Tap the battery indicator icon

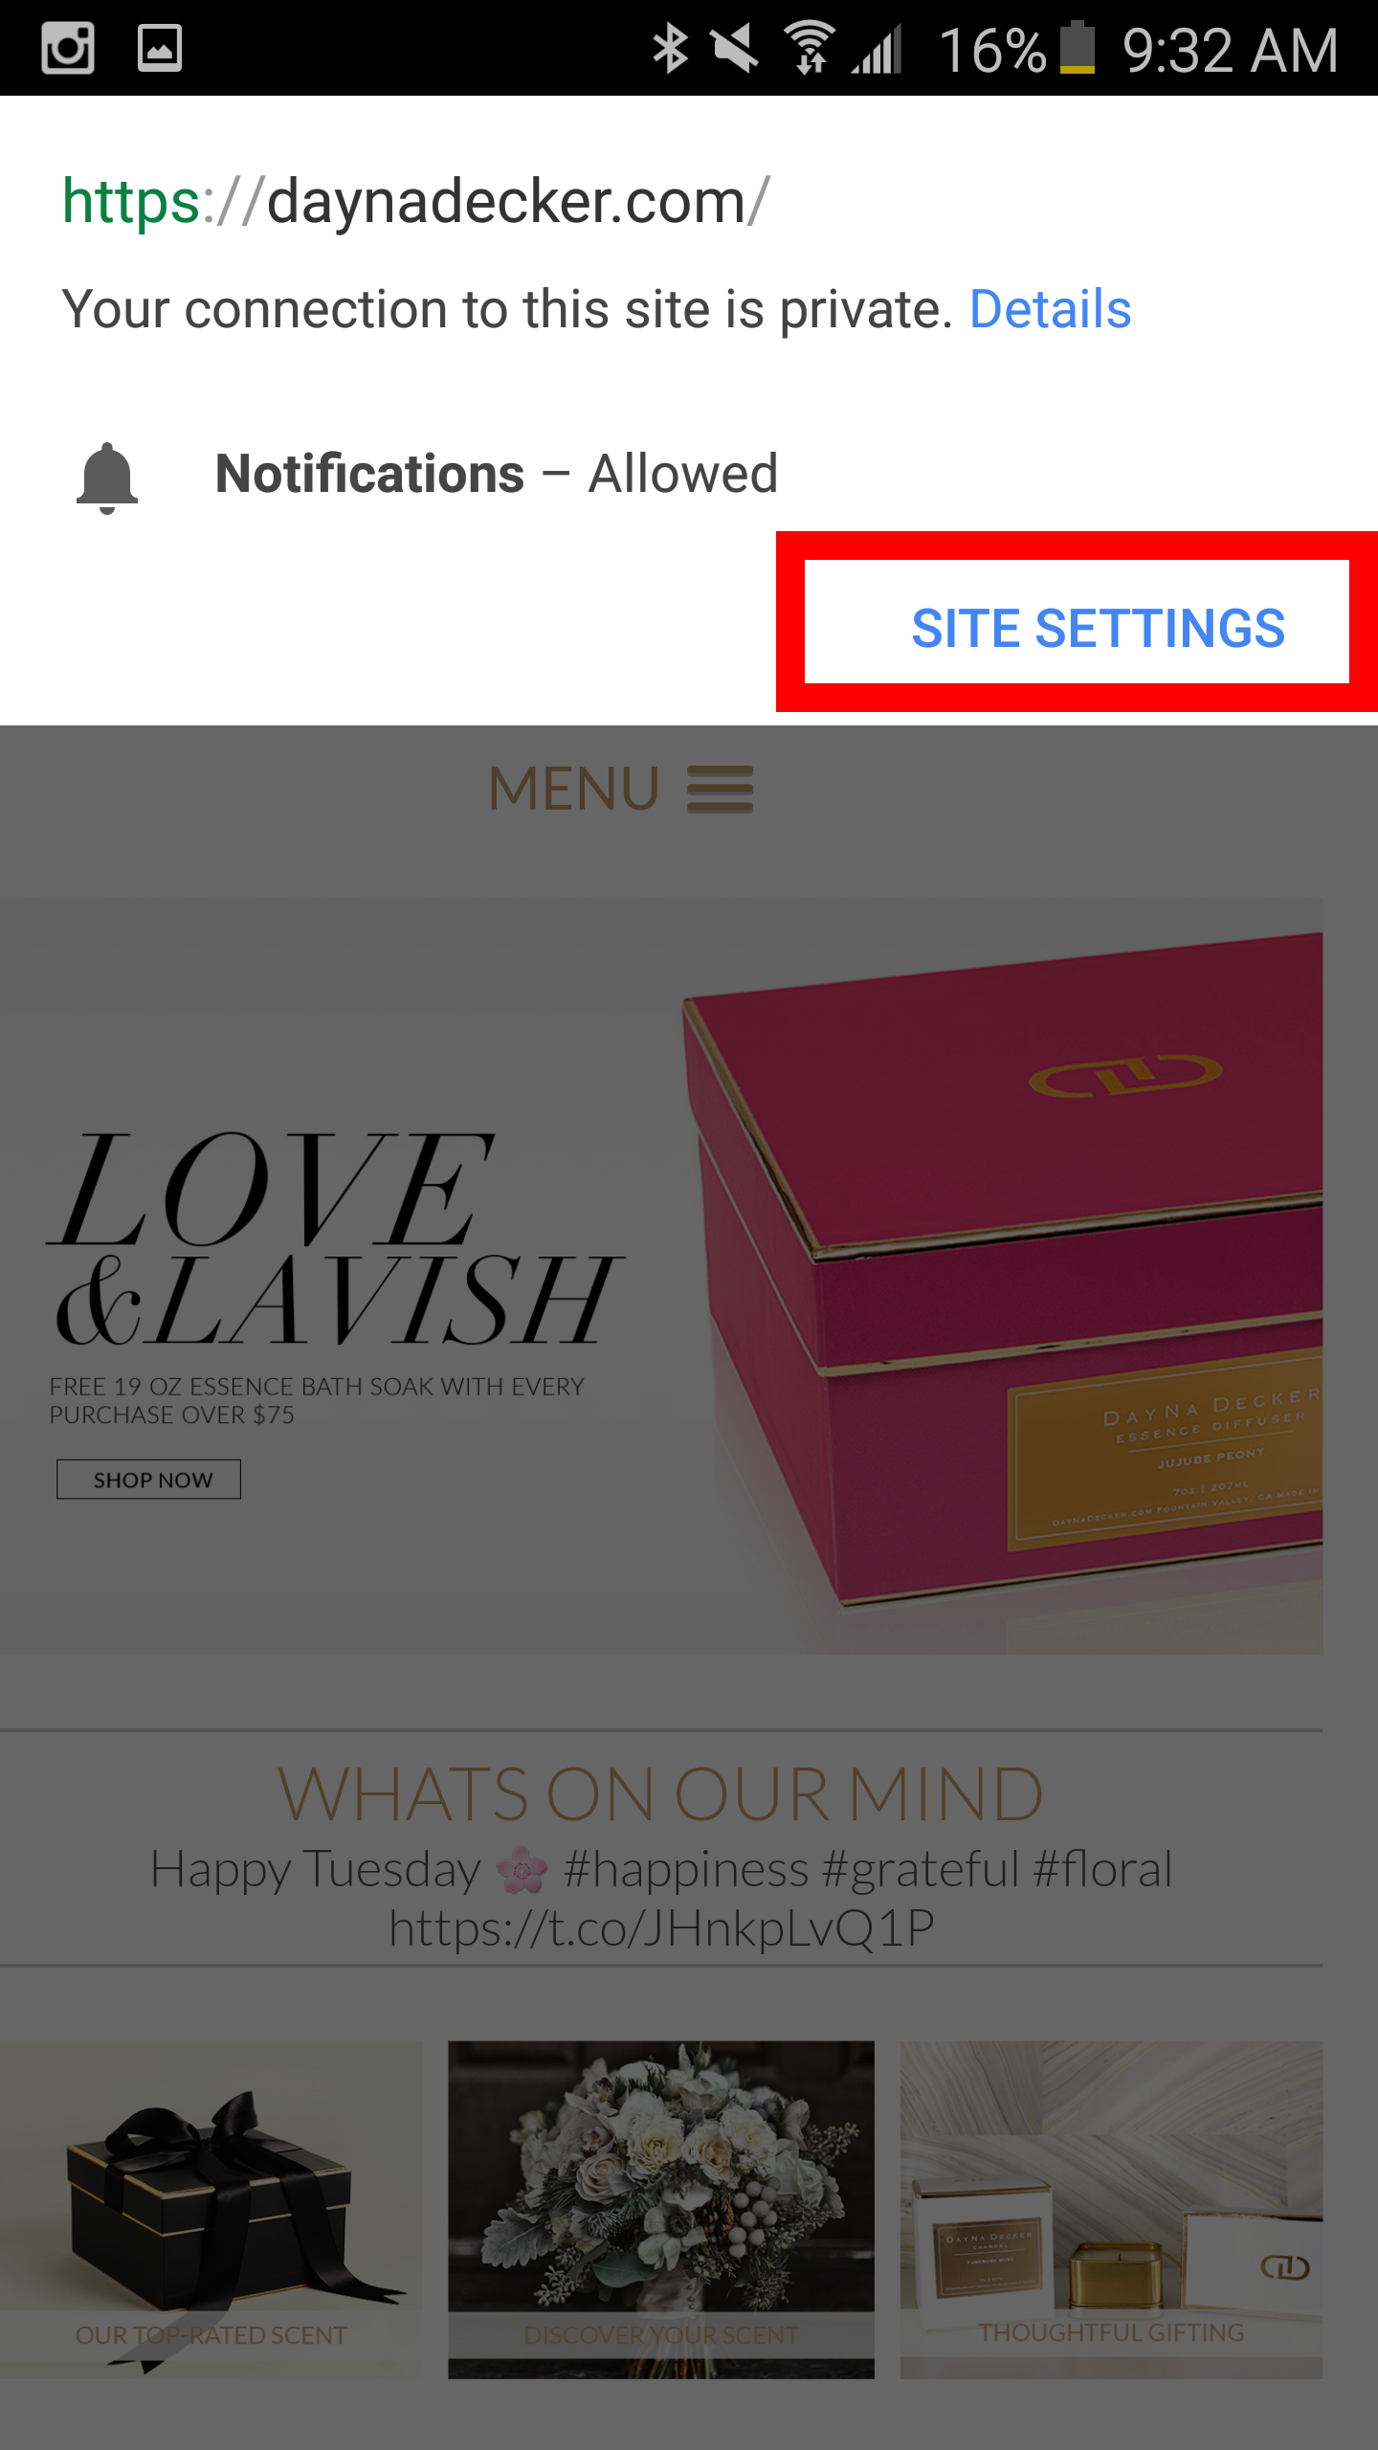(1078, 48)
